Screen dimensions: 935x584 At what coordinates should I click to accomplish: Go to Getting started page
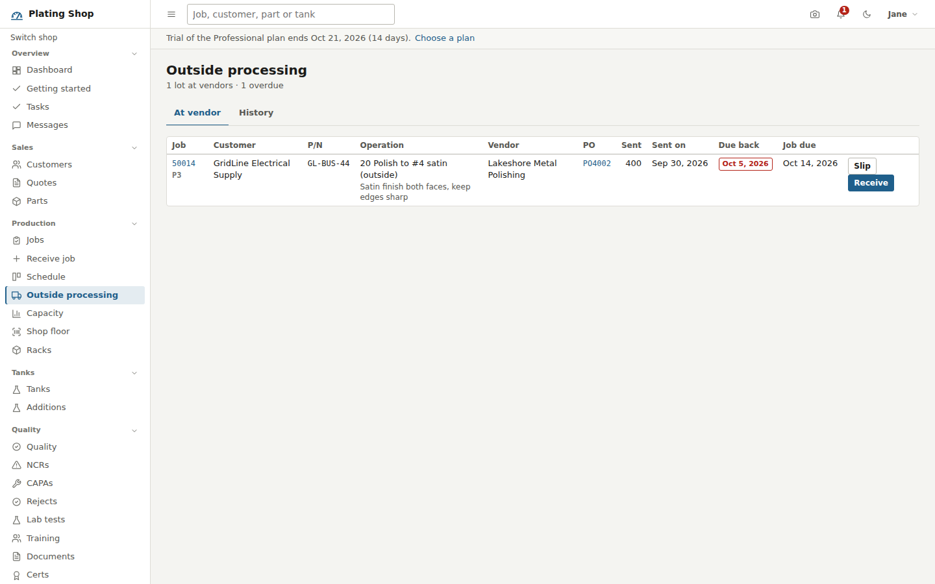pyautogui.click(x=75, y=89)
